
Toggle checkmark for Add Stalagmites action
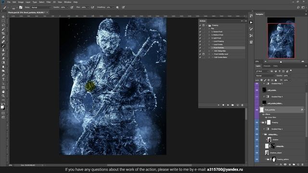pos(200,51)
